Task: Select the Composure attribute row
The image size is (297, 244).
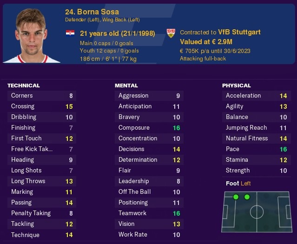Action: [149, 128]
